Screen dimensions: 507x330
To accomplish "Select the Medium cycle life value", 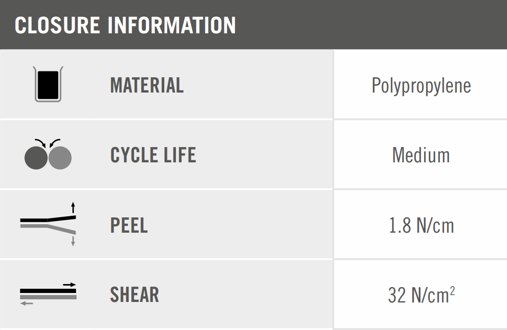I will click(x=421, y=155).
